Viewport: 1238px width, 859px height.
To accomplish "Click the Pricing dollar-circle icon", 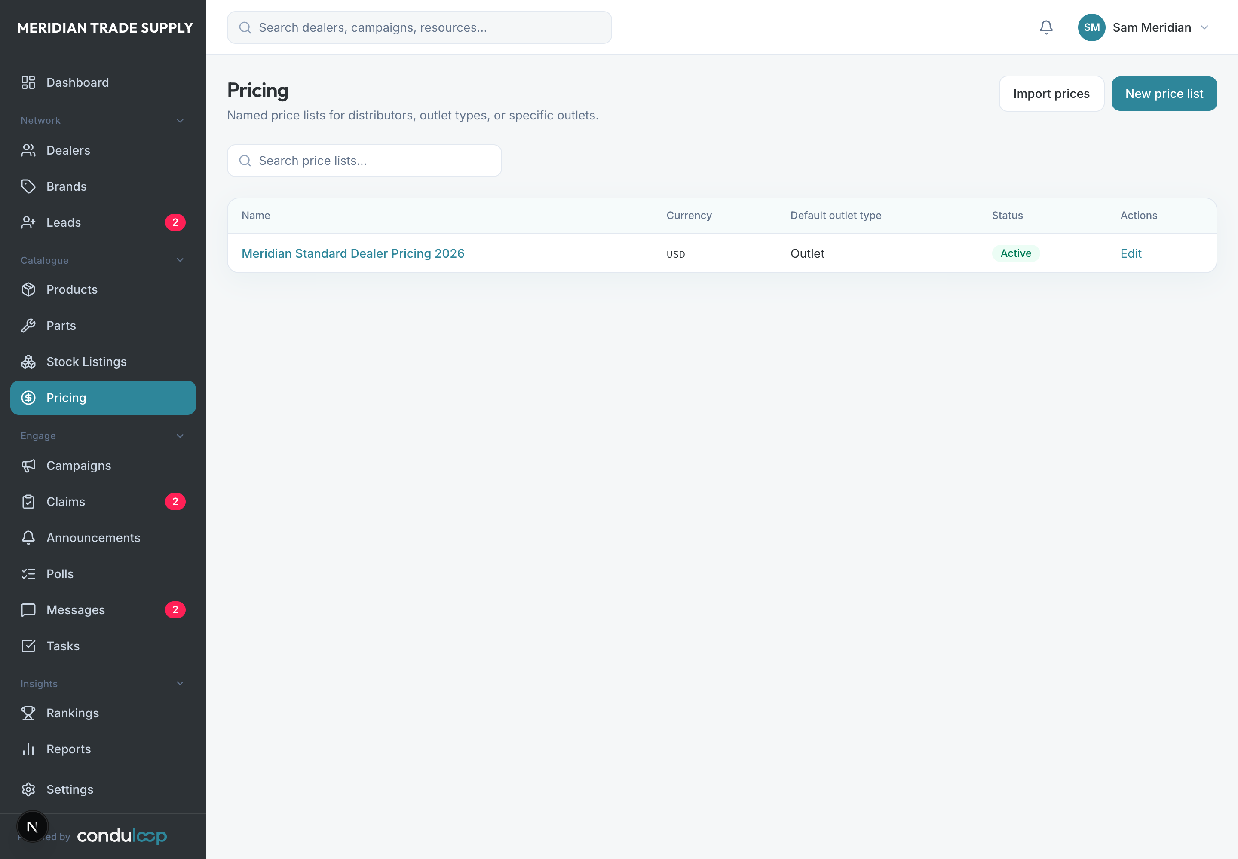I will tap(28, 398).
